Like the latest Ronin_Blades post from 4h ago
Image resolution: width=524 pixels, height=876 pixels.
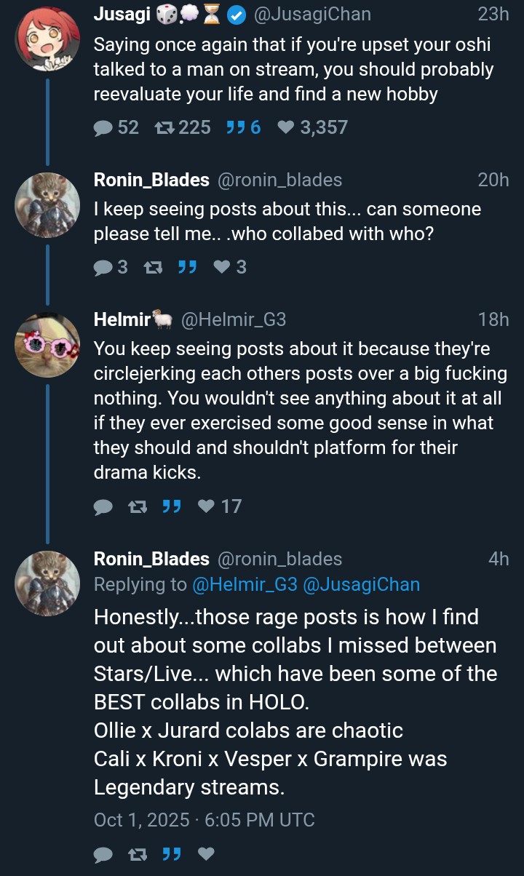pyautogui.click(x=207, y=853)
